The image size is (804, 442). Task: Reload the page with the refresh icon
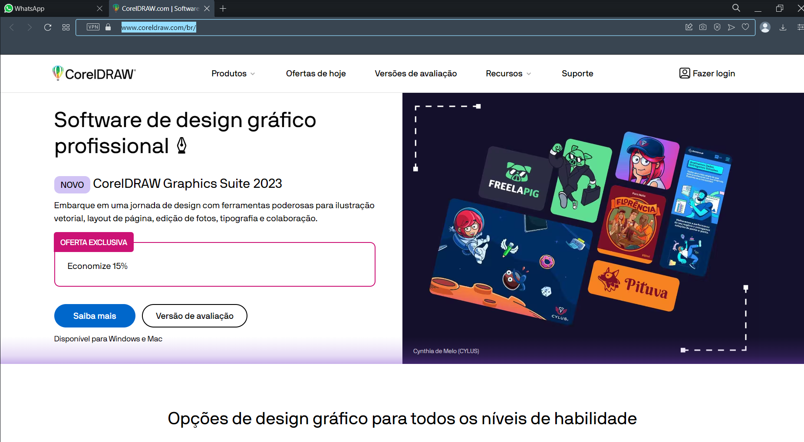(x=48, y=27)
